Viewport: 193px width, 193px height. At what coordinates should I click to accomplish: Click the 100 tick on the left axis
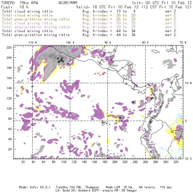pyautogui.click(x=9, y=109)
